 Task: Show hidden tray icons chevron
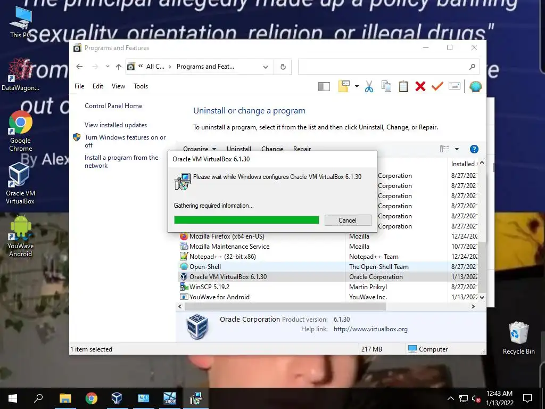point(450,398)
